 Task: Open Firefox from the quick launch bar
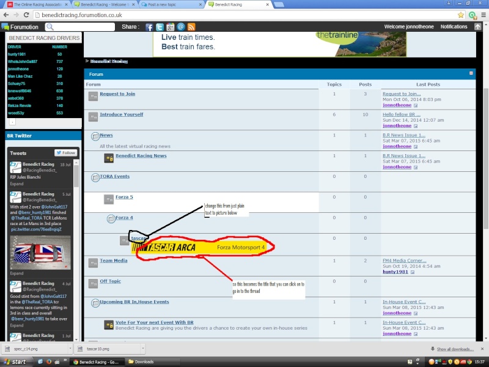(49, 361)
